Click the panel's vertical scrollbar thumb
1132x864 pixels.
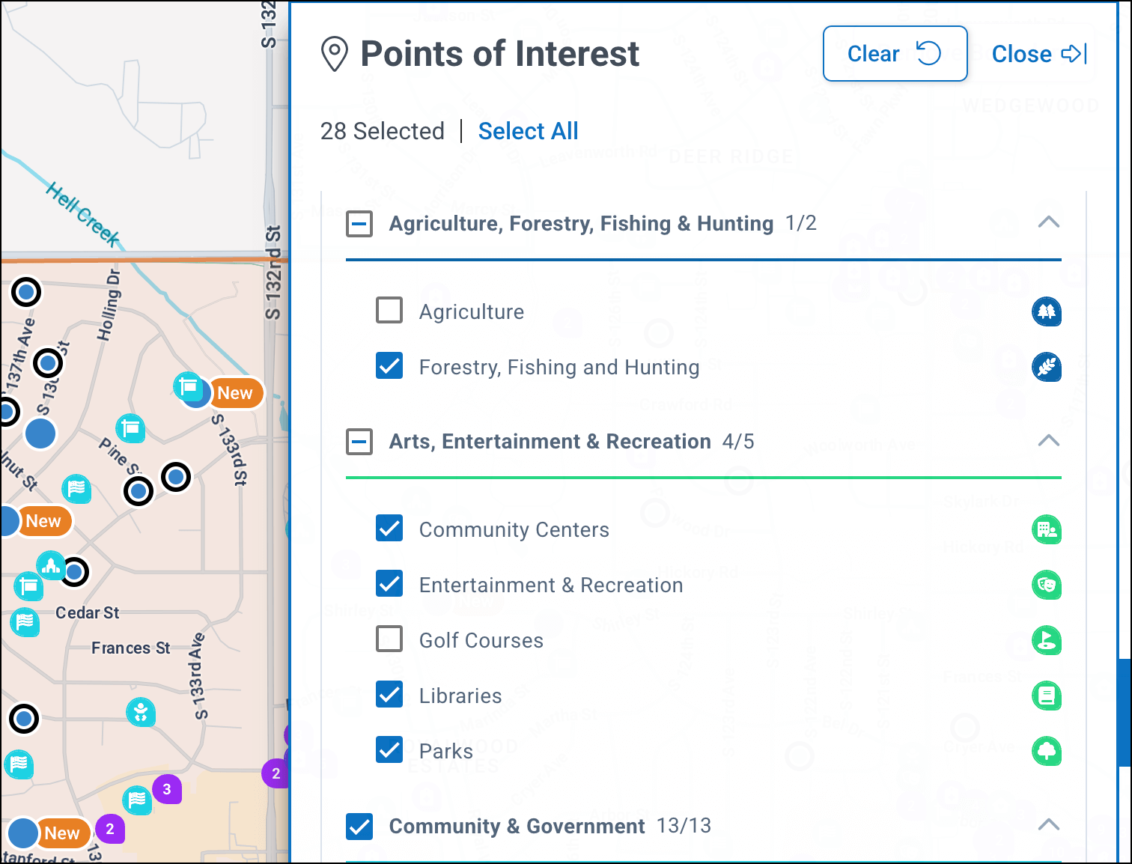tap(1123, 711)
